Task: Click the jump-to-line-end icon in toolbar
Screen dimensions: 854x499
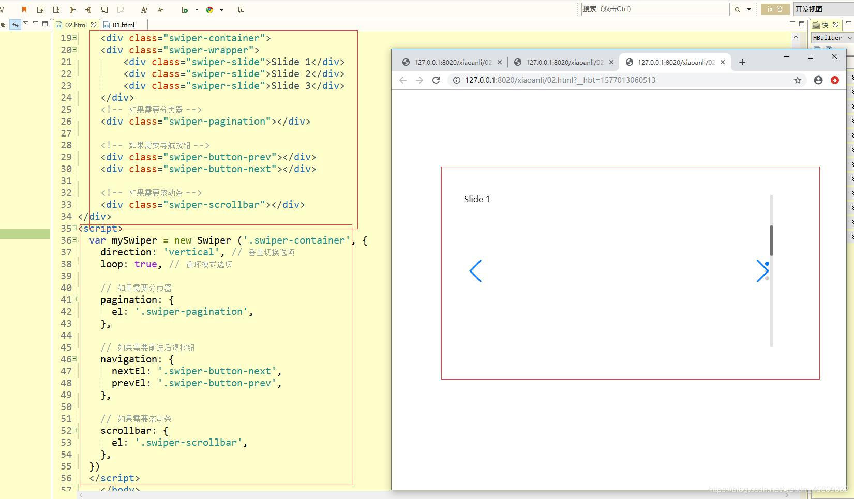Action: (x=88, y=9)
